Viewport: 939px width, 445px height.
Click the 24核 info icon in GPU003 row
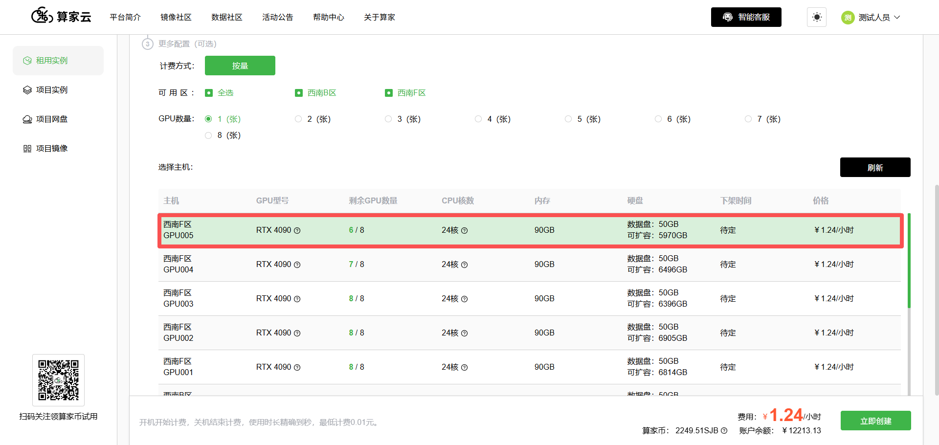point(465,299)
